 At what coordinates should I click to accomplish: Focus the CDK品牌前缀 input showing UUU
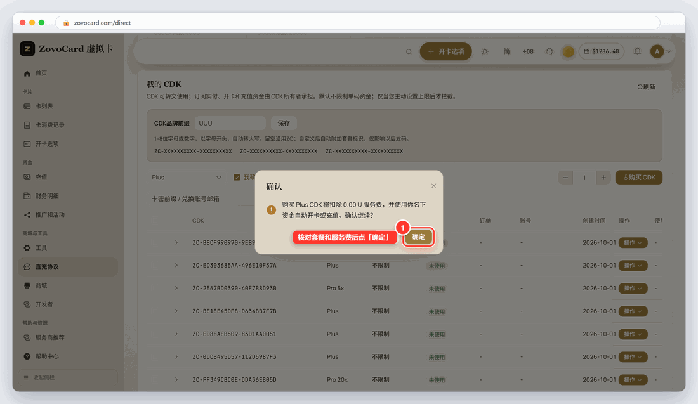(230, 123)
